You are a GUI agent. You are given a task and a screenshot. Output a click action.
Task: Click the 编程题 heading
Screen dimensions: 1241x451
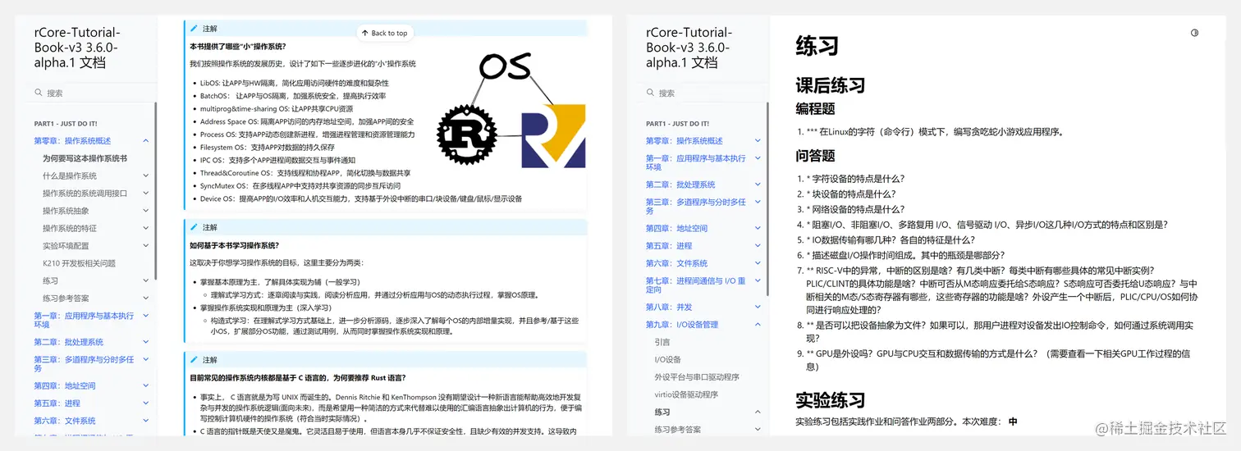(816, 108)
